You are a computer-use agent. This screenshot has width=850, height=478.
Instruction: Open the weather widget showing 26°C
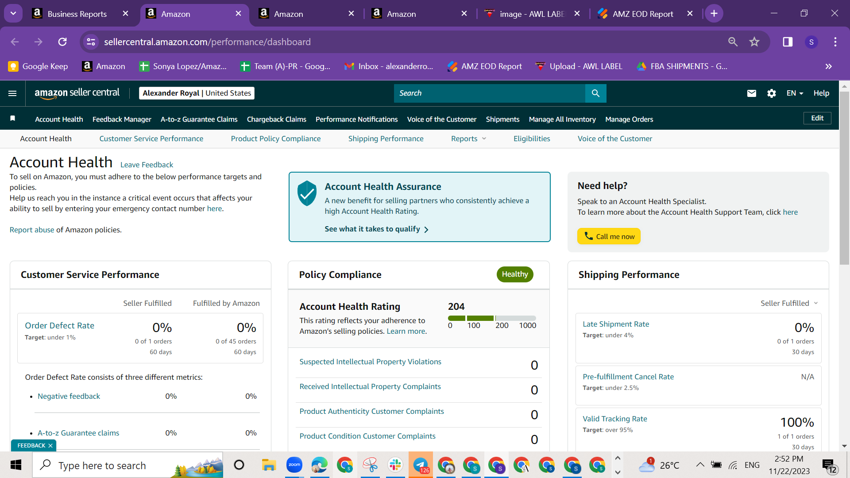tap(659, 465)
